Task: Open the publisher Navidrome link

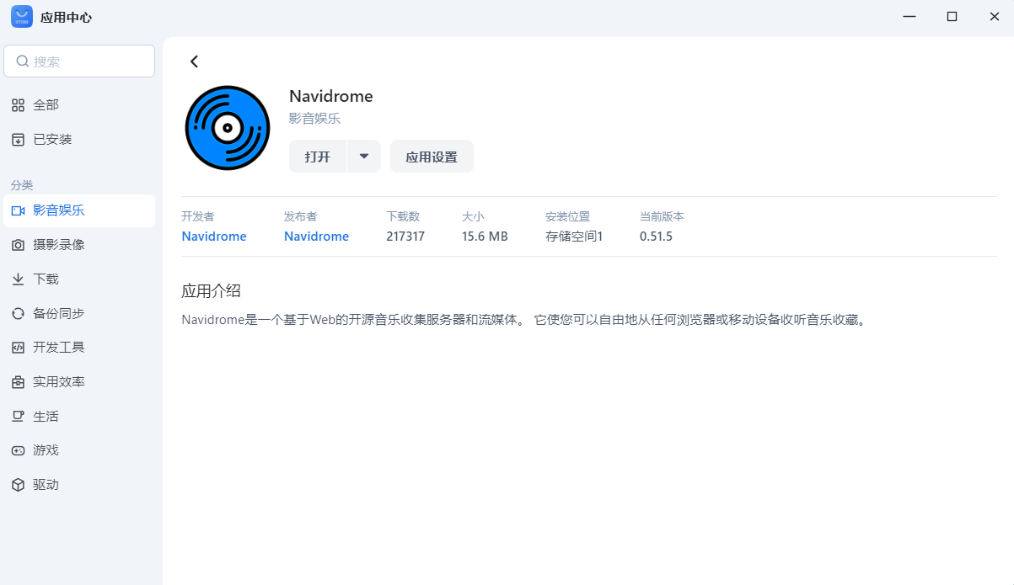Action: [316, 237]
